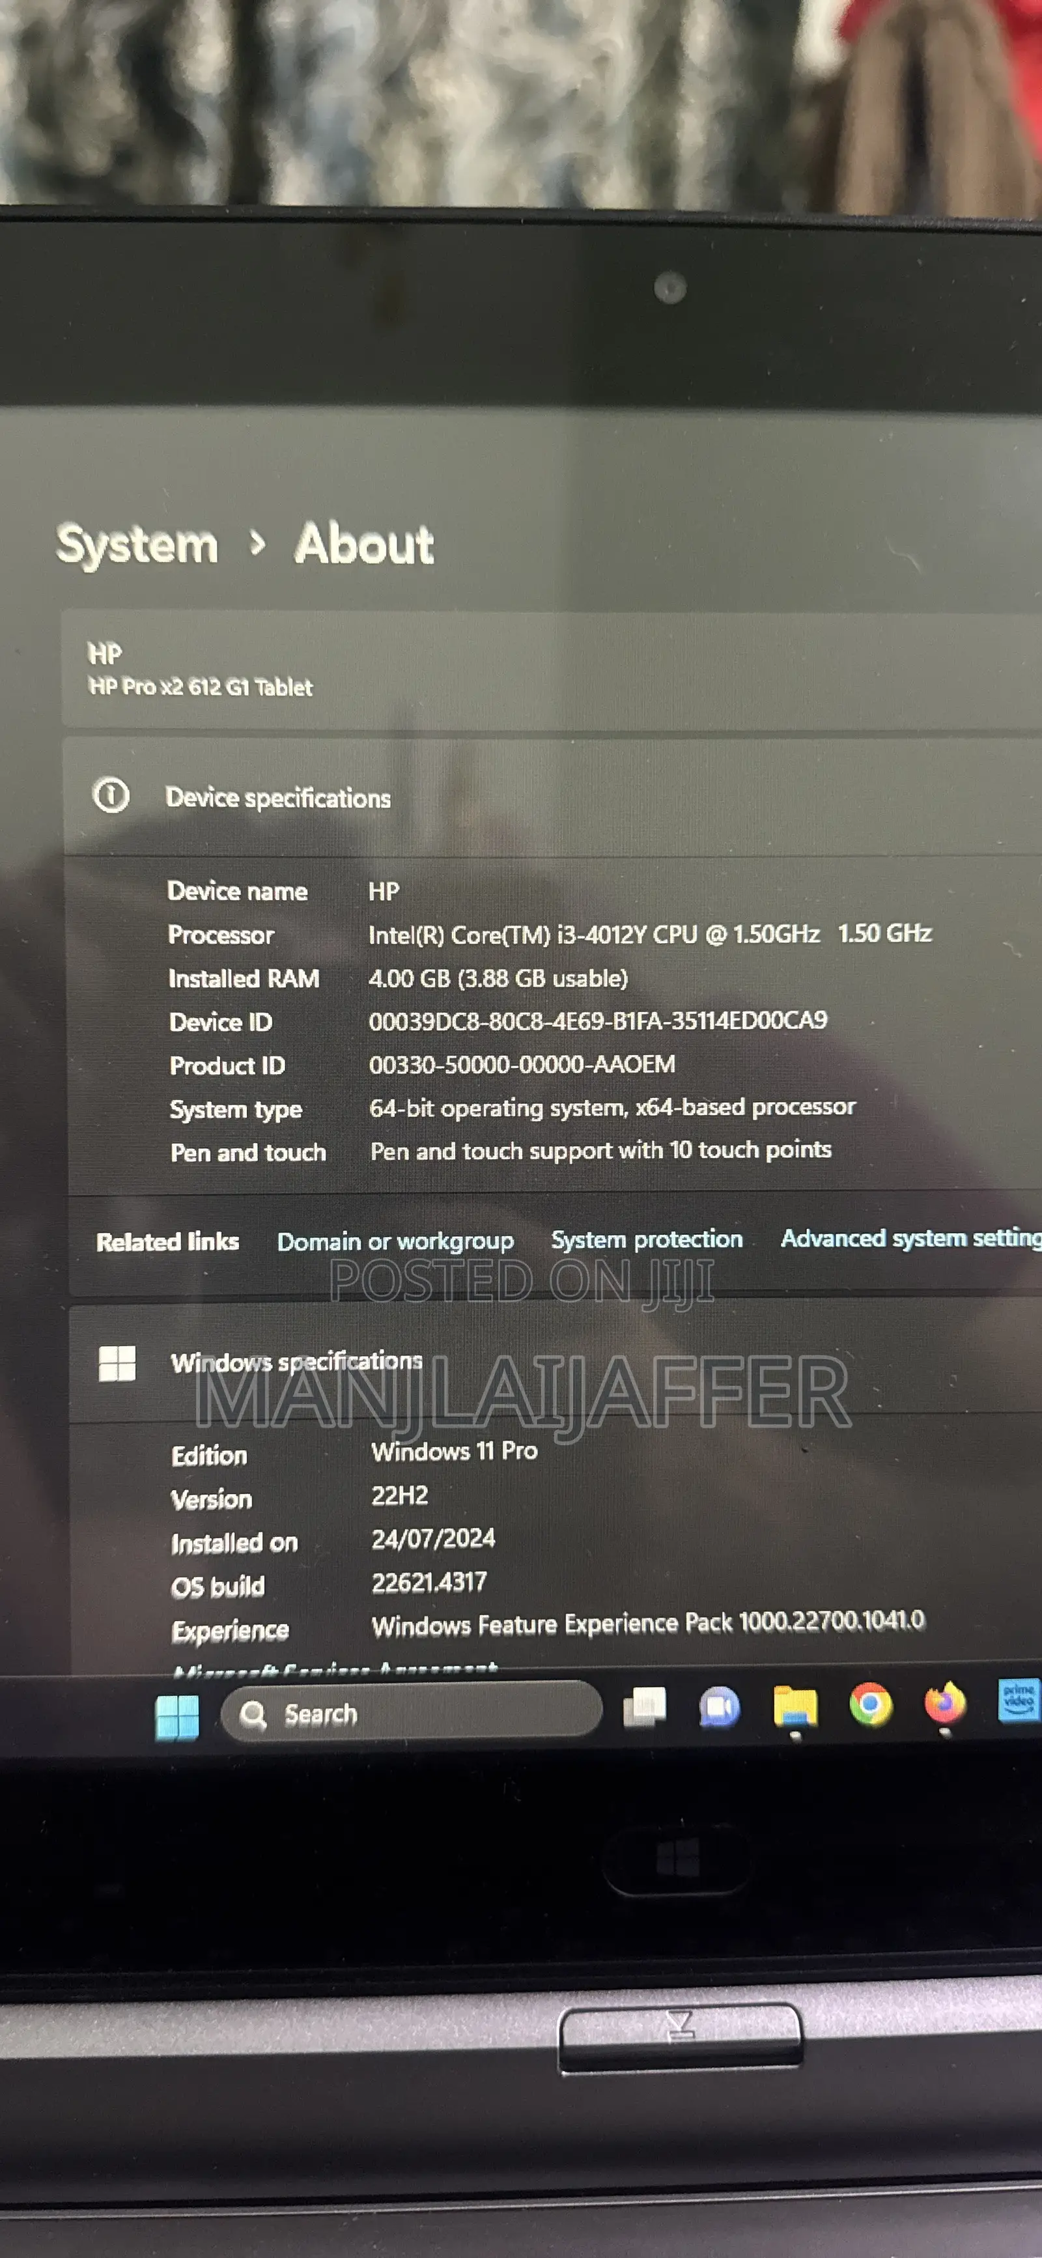Open File Explorer from the taskbar

[x=795, y=1706]
